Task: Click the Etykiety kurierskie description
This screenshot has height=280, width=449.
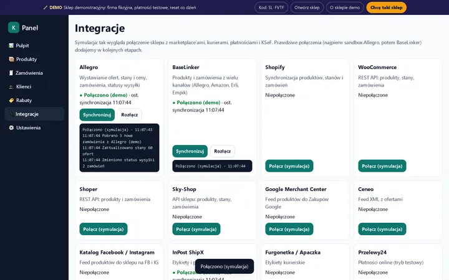Action: (285, 263)
